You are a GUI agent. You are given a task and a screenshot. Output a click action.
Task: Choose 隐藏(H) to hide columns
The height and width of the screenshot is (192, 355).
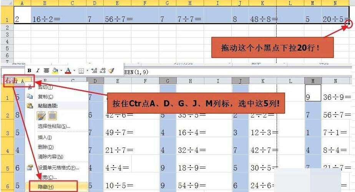(x=45, y=187)
